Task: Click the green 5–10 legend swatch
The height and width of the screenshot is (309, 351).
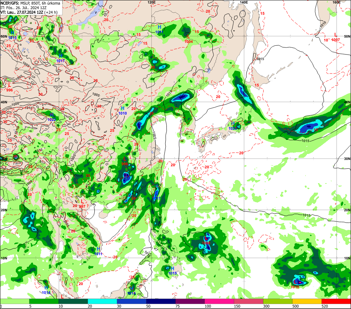Action: 44,301
